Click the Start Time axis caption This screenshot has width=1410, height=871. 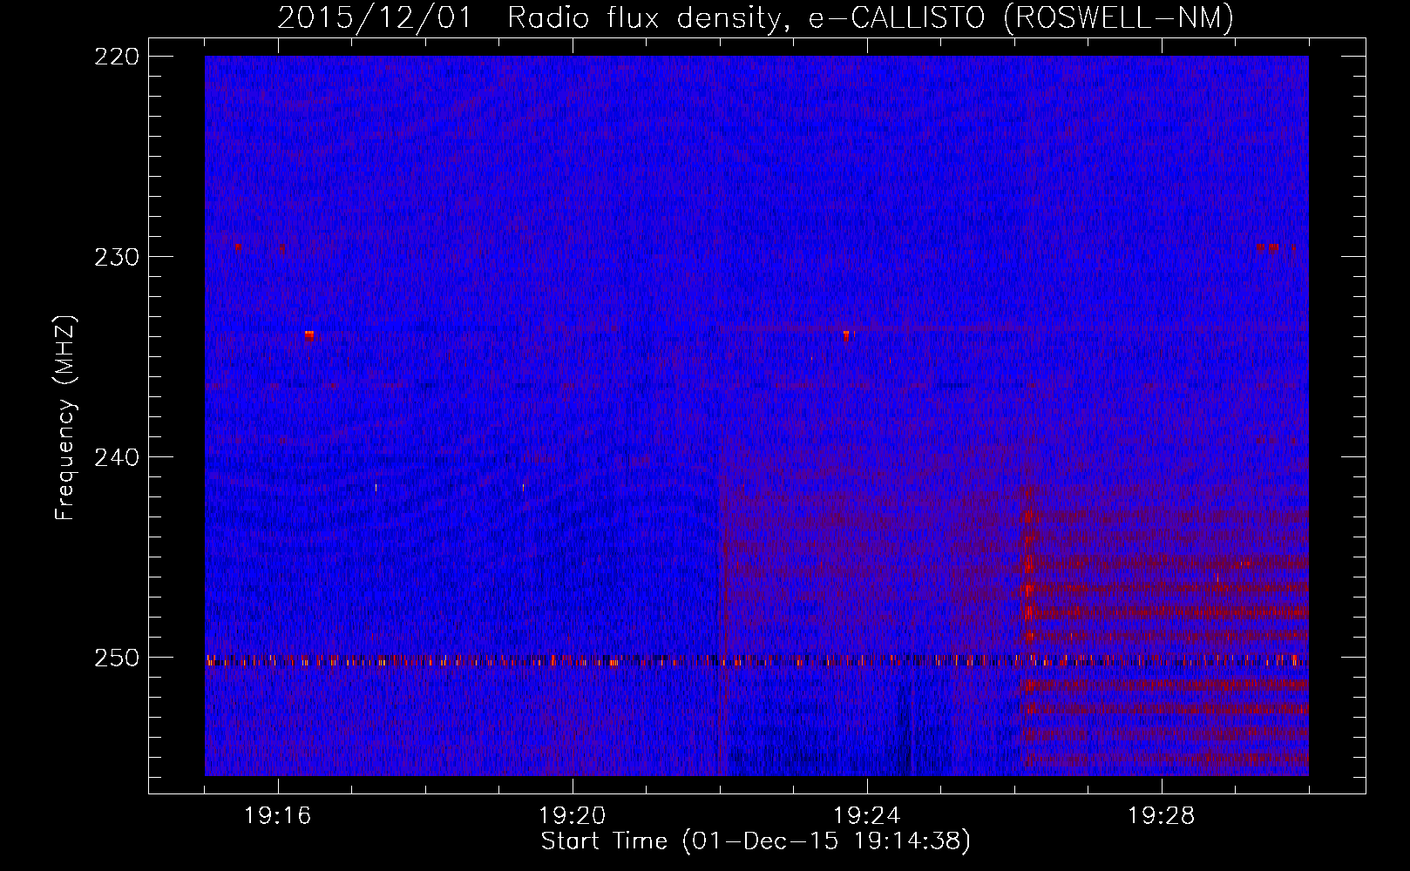coord(756,841)
